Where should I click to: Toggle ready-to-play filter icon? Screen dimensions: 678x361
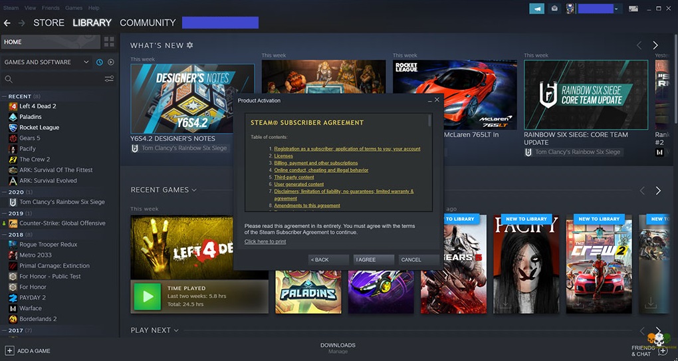[111, 62]
